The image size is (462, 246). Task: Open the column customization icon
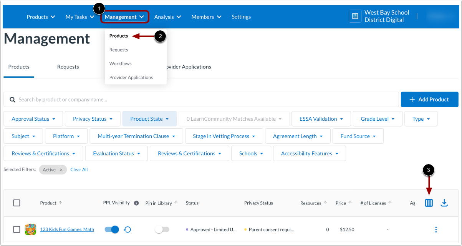click(x=429, y=203)
